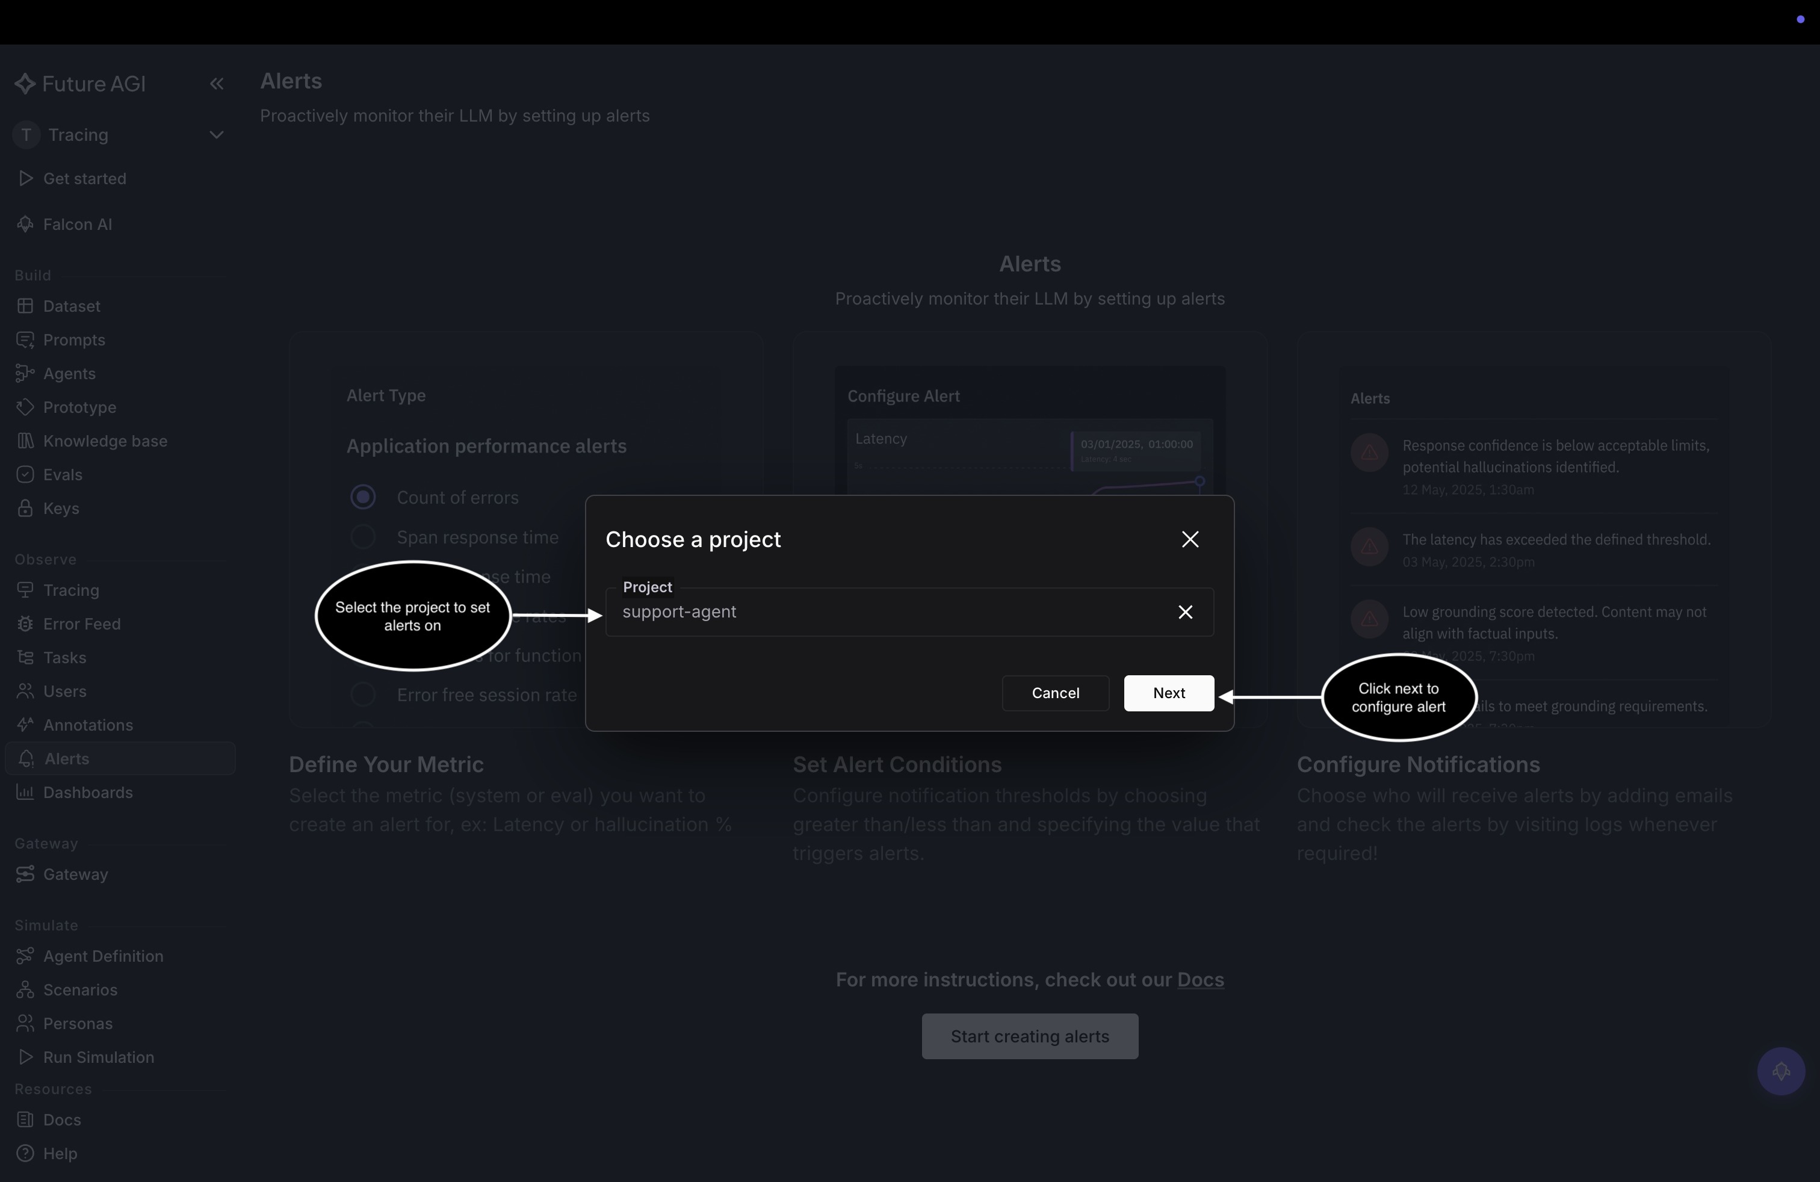Click the Personas icon in sidebar
Screen dimensions: 1820x1182
click(25, 1023)
